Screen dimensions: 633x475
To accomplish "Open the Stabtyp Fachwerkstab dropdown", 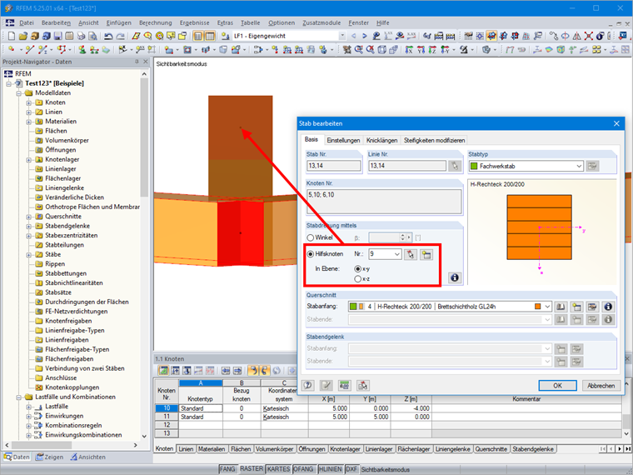I will tap(579, 166).
